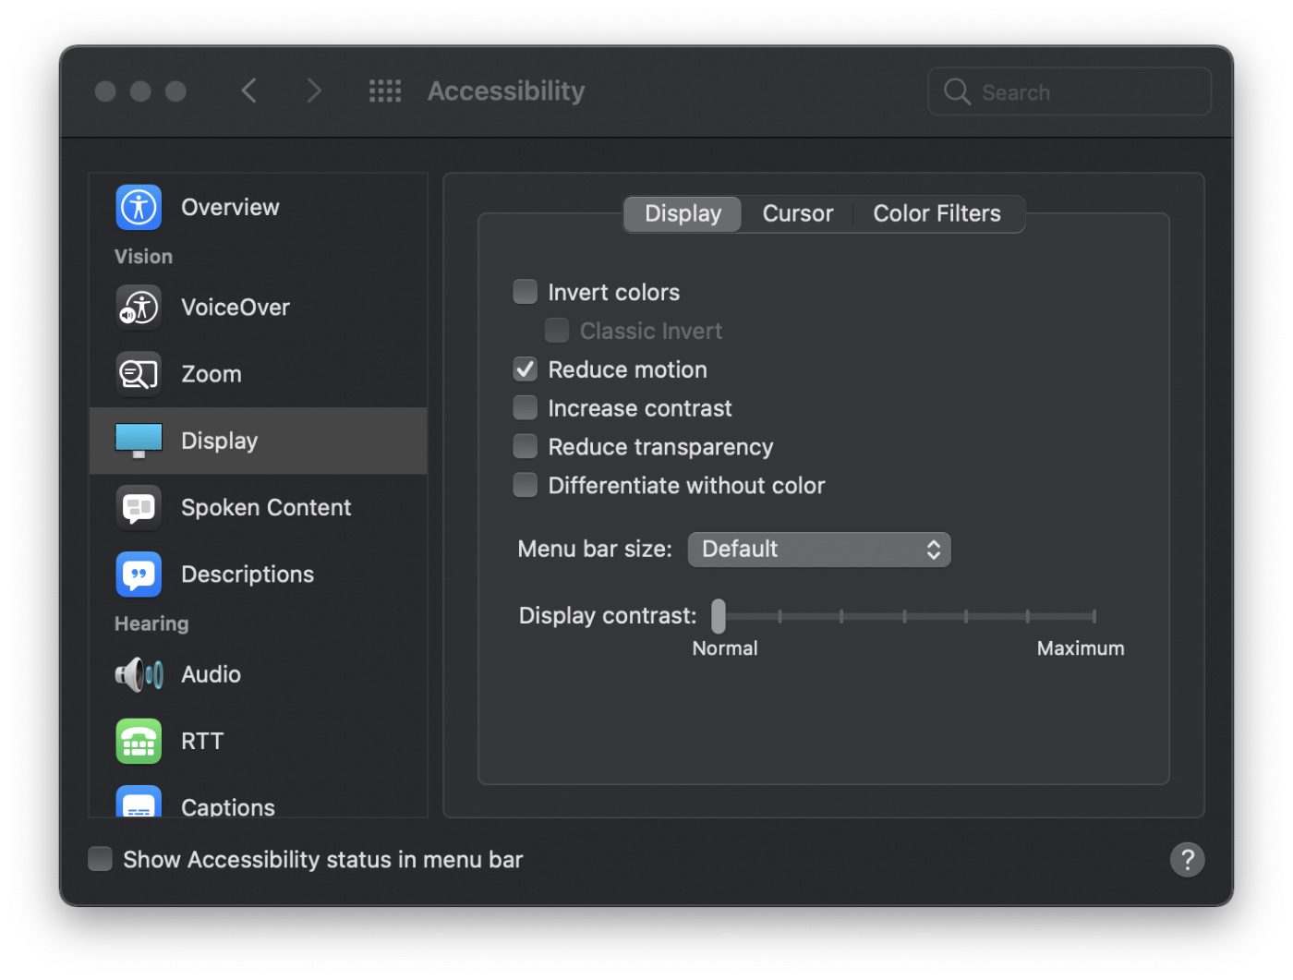Open Zoom settings via its magnifier icon
The image size is (1293, 980).
pyautogui.click(x=139, y=374)
